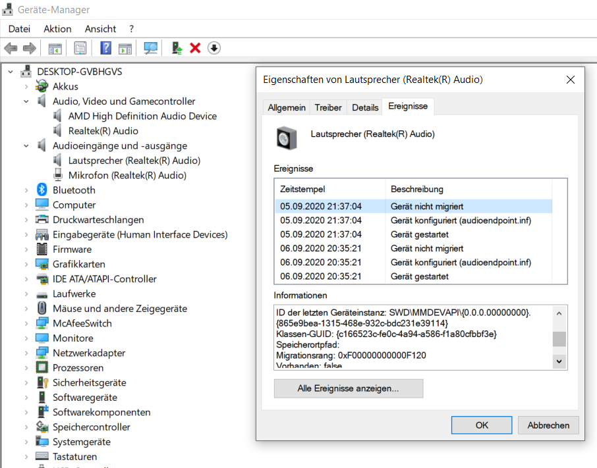Screen dimensions: 597x468
Task: Collapse the Audioeingänge und -ausgänge node
Action: 26,145
